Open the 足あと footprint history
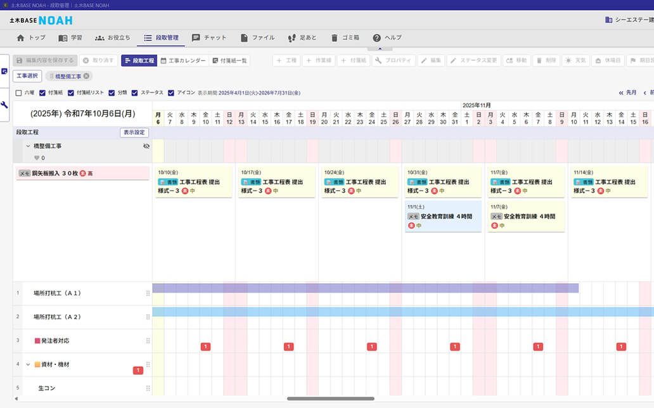The image size is (654, 408). coord(302,38)
